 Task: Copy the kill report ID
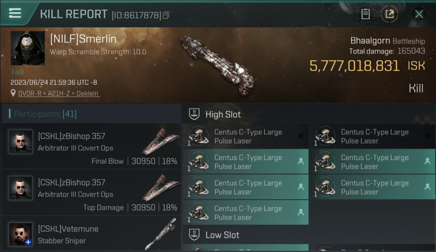(x=166, y=15)
